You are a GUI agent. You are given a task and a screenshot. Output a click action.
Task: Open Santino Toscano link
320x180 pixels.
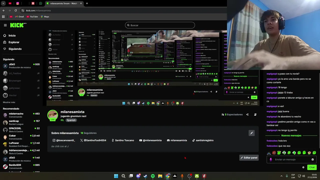(x=123, y=140)
